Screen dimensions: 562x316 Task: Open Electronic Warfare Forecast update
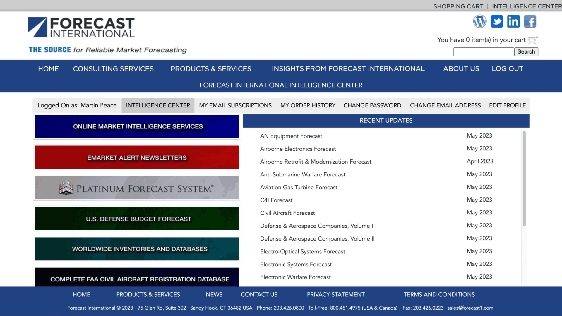coord(295,277)
